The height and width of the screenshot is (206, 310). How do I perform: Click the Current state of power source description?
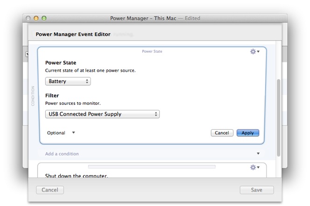coord(91,70)
